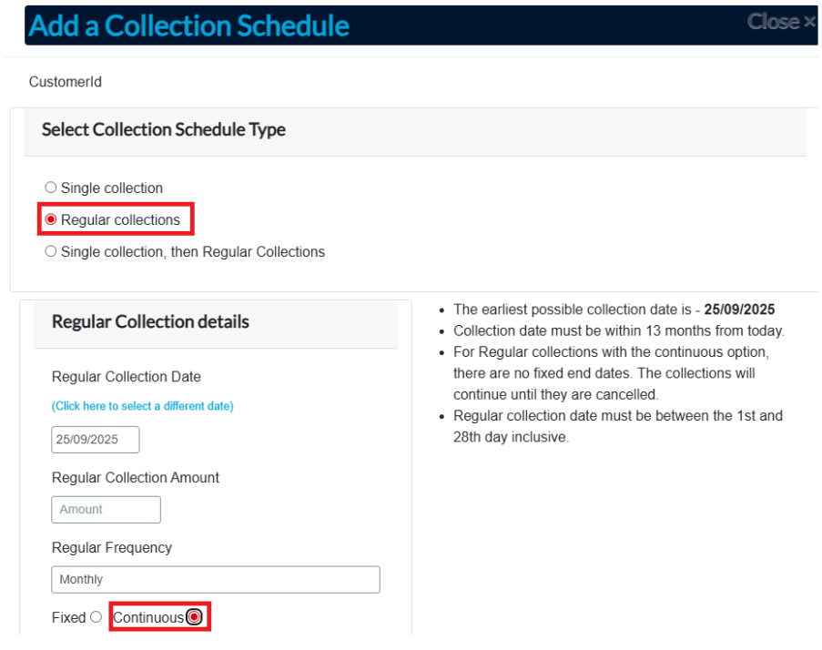
Task: Close the Add a Collection Schedule dialog
Action: point(781,22)
